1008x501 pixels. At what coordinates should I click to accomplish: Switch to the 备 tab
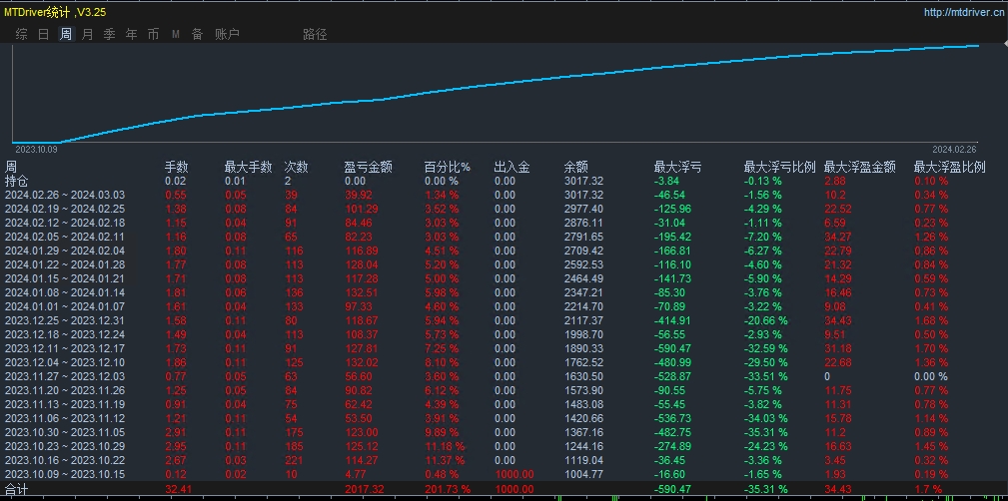[x=197, y=34]
